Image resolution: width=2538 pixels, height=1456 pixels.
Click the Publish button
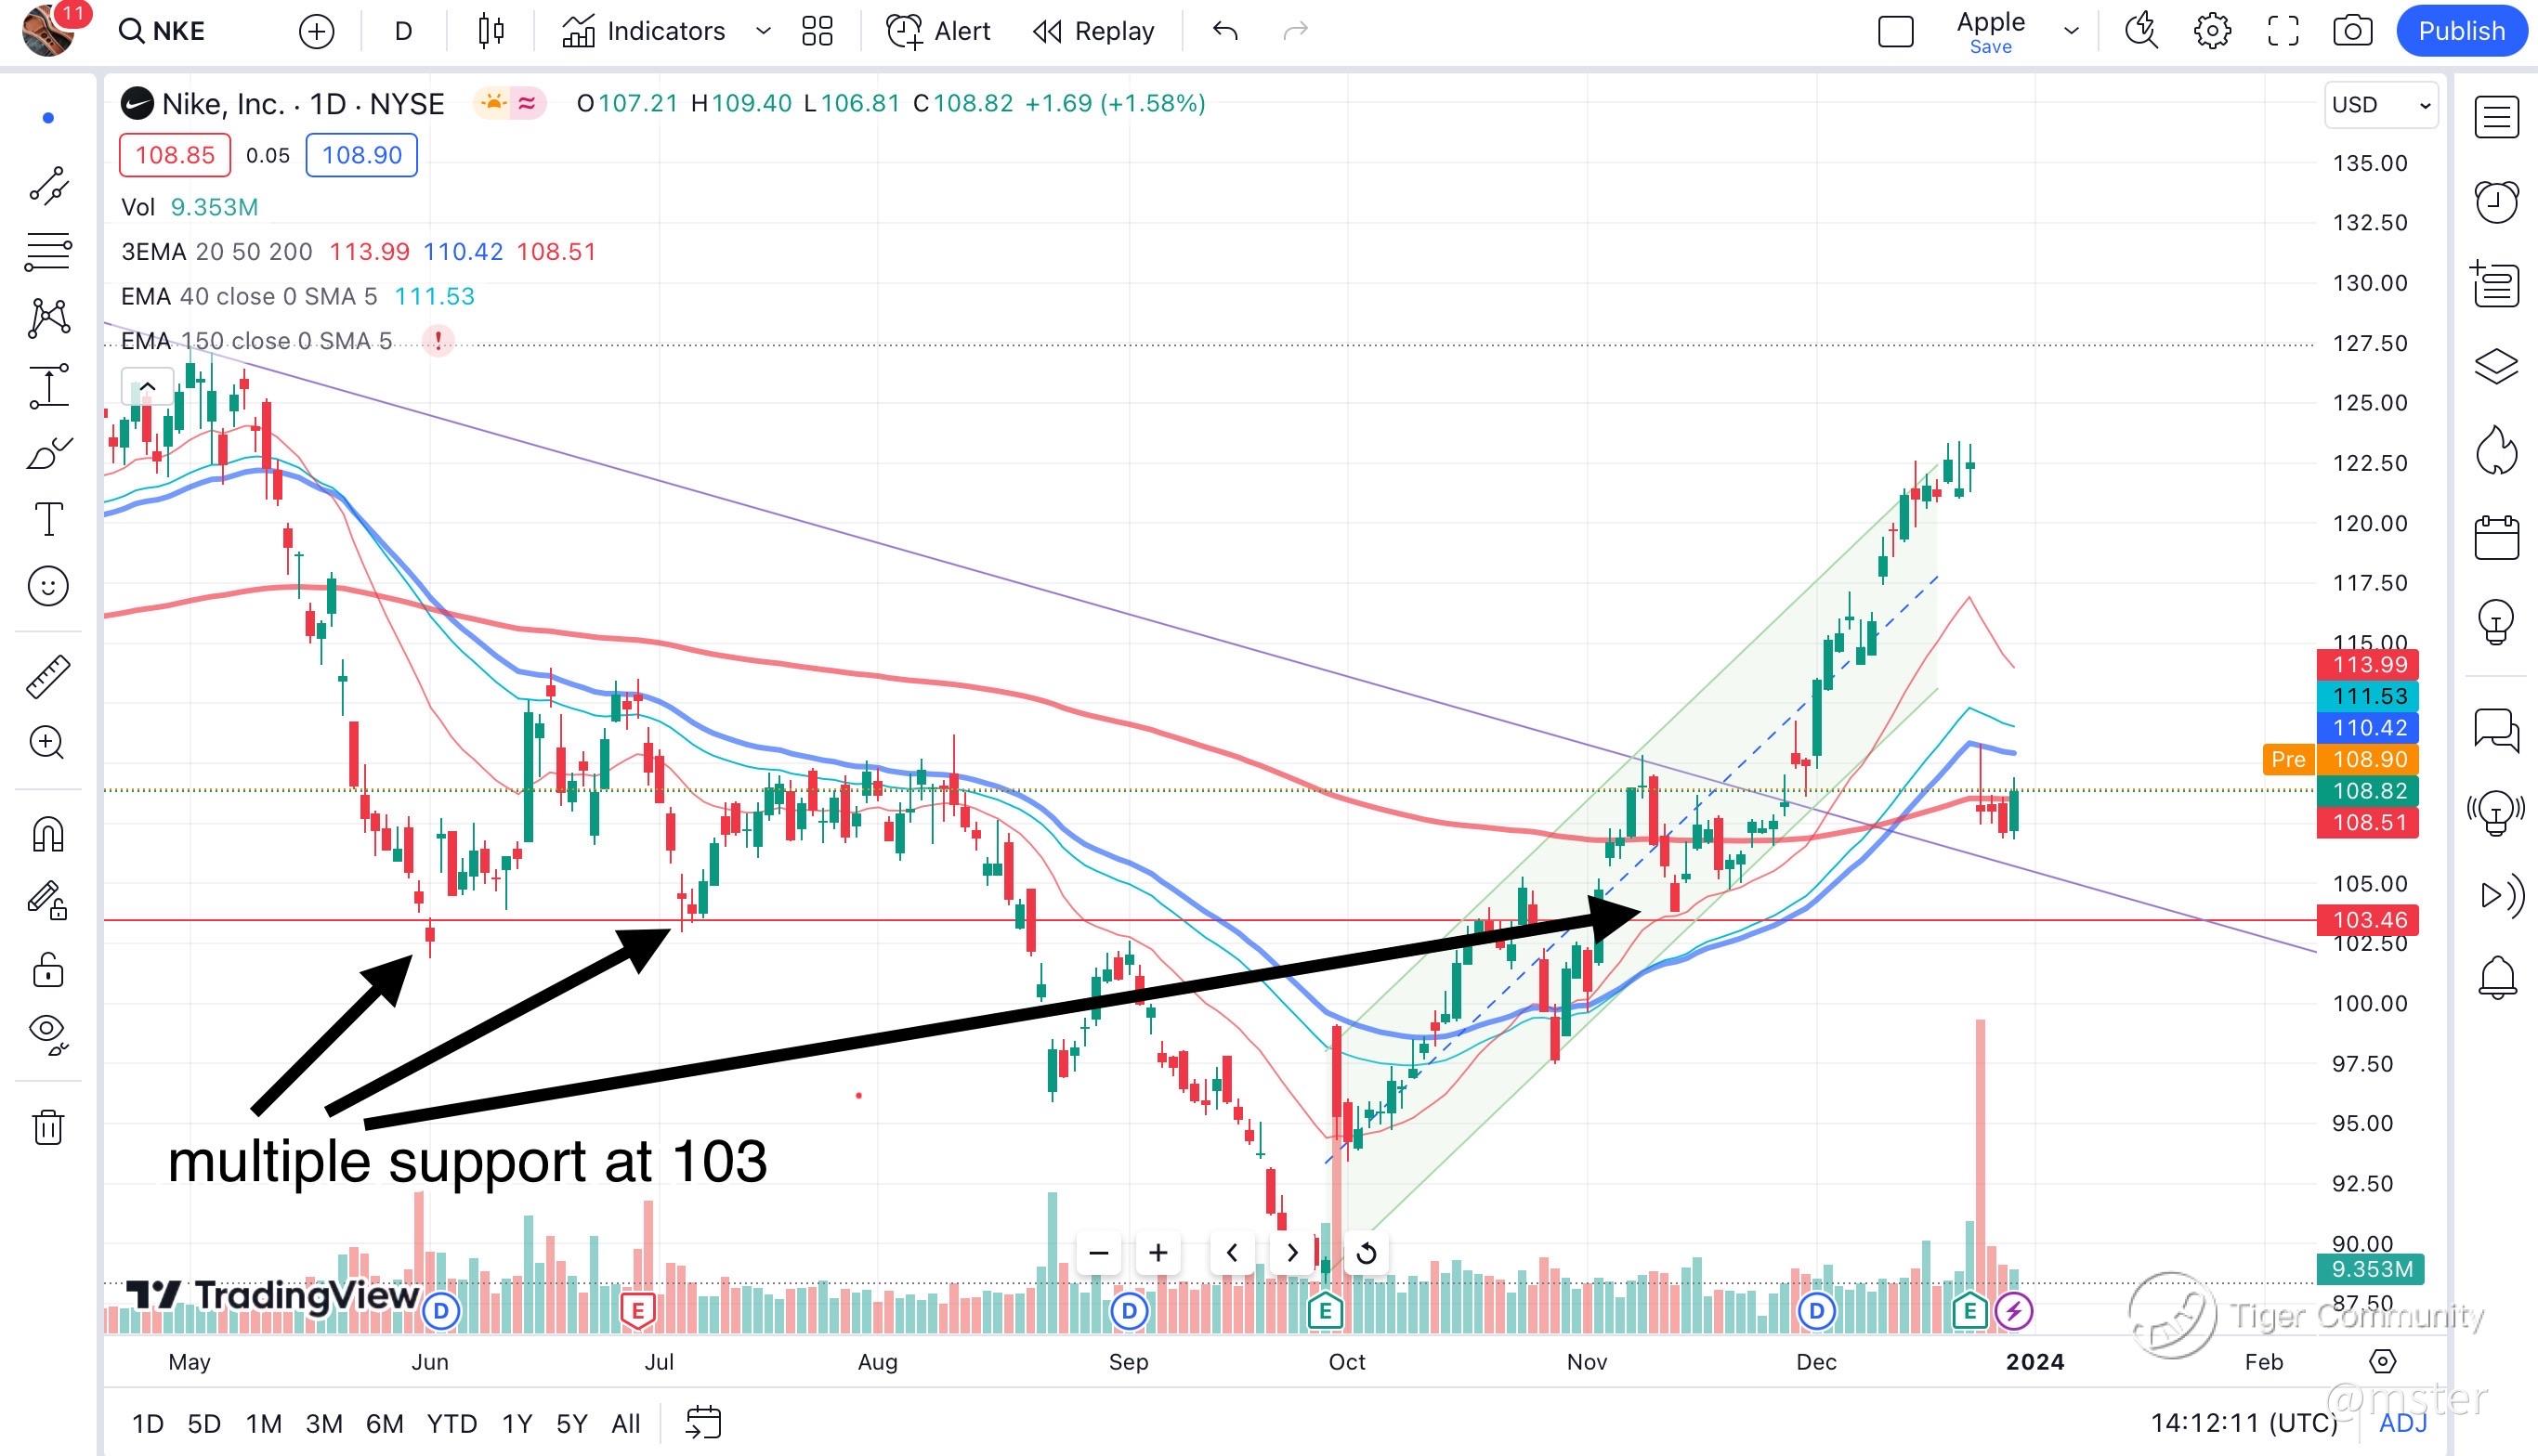(x=2460, y=31)
